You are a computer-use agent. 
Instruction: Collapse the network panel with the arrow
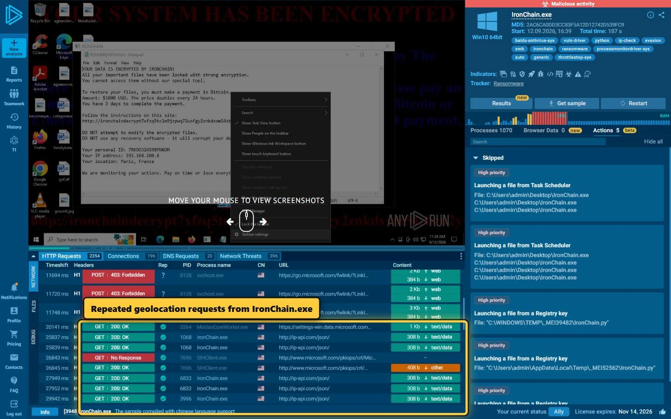pyautogui.click(x=33, y=256)
